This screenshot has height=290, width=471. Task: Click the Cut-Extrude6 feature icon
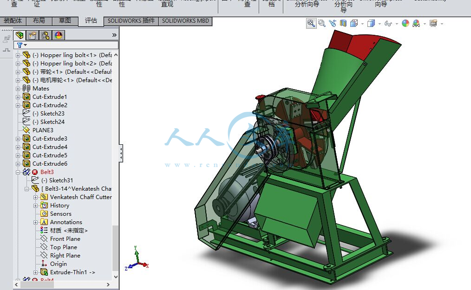coord(26,164)
